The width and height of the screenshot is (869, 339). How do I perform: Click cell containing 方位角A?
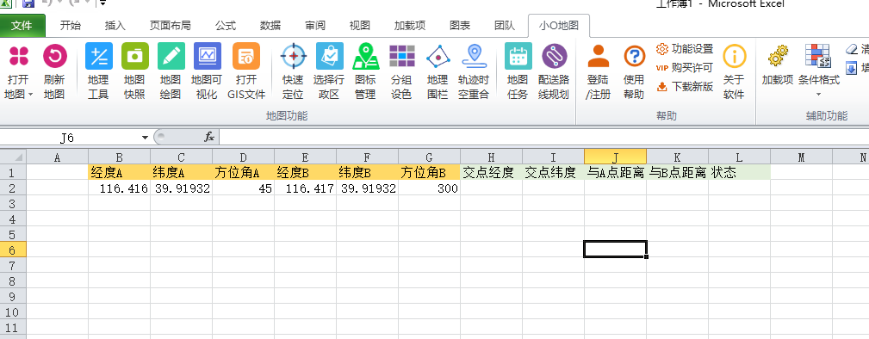[x=243, y=172]
